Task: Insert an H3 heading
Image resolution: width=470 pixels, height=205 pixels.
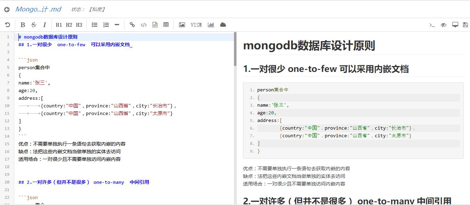Action: tap(79, 25)
